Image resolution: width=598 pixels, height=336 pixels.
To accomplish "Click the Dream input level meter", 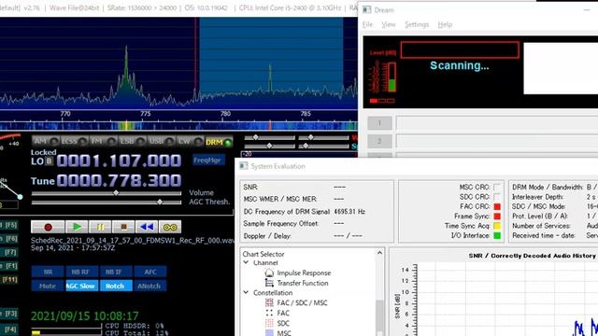I will tap(392, 77).
